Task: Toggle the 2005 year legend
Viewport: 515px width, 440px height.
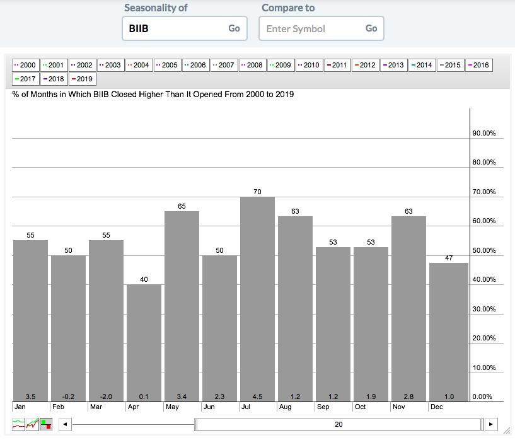Action: pyautogui.click(x=168, y=65)
